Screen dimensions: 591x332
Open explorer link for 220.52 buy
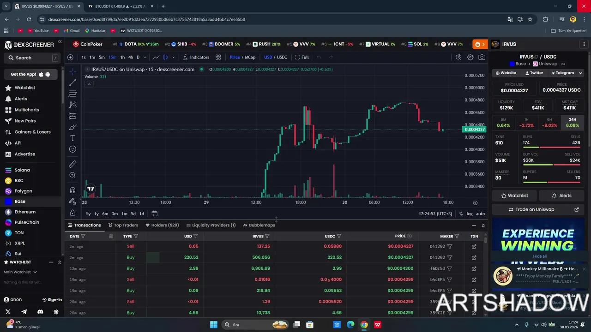pos(474,257)
